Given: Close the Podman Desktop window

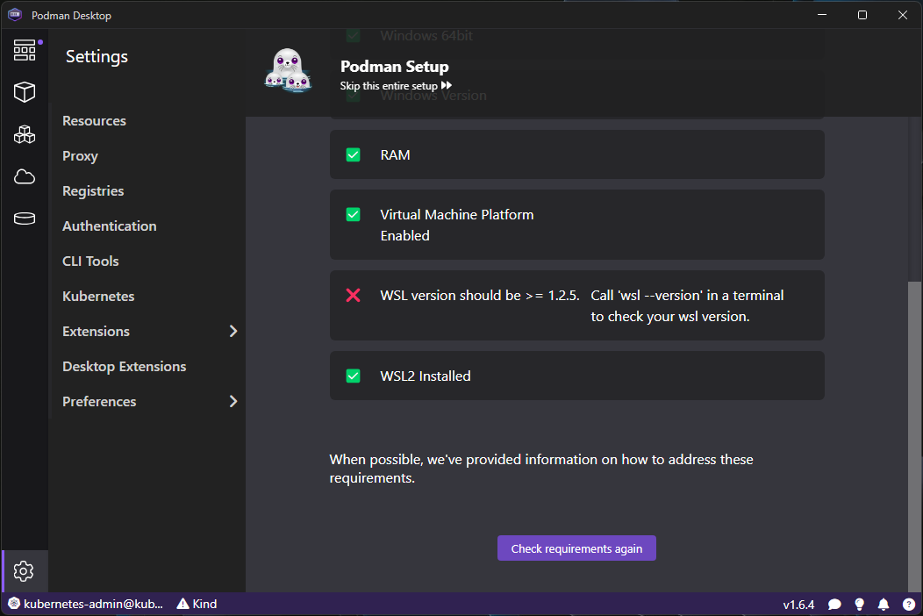Looking at the screenshot, I should point(903,15).
